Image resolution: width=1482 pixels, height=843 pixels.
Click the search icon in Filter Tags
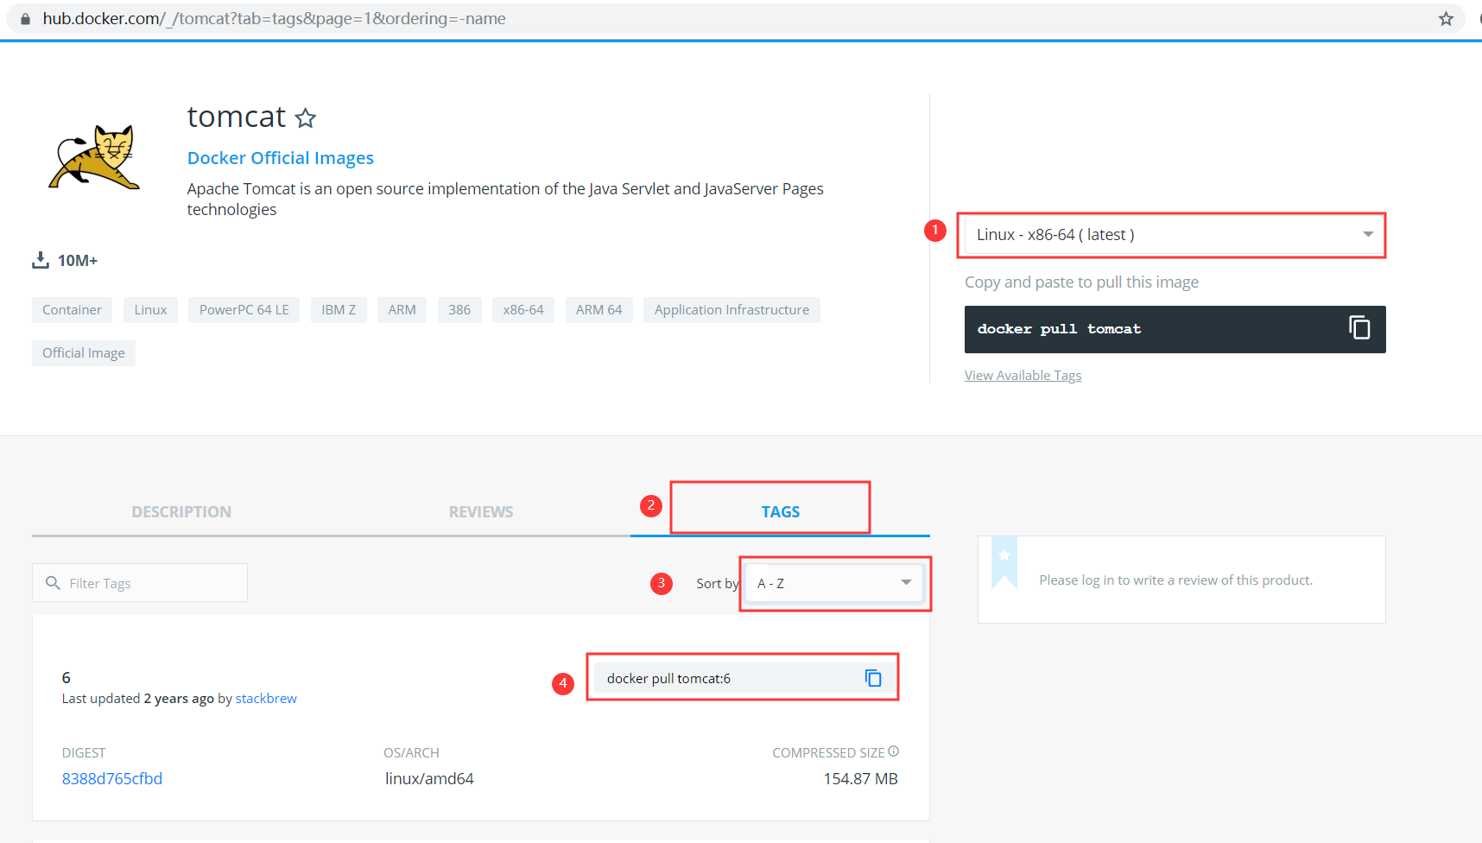point(53,583)
